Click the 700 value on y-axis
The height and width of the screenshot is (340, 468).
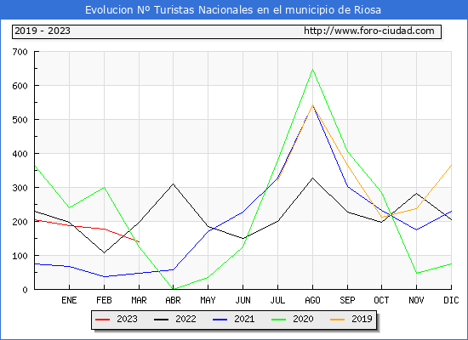pyautogui.click(x=20, y=52)
